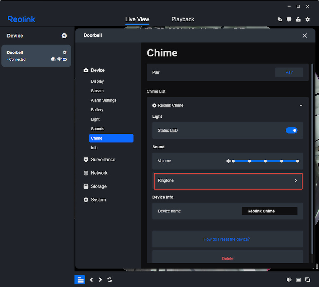
Task: Play the Reolink Chime test sound icon
Action: [154, 105]
